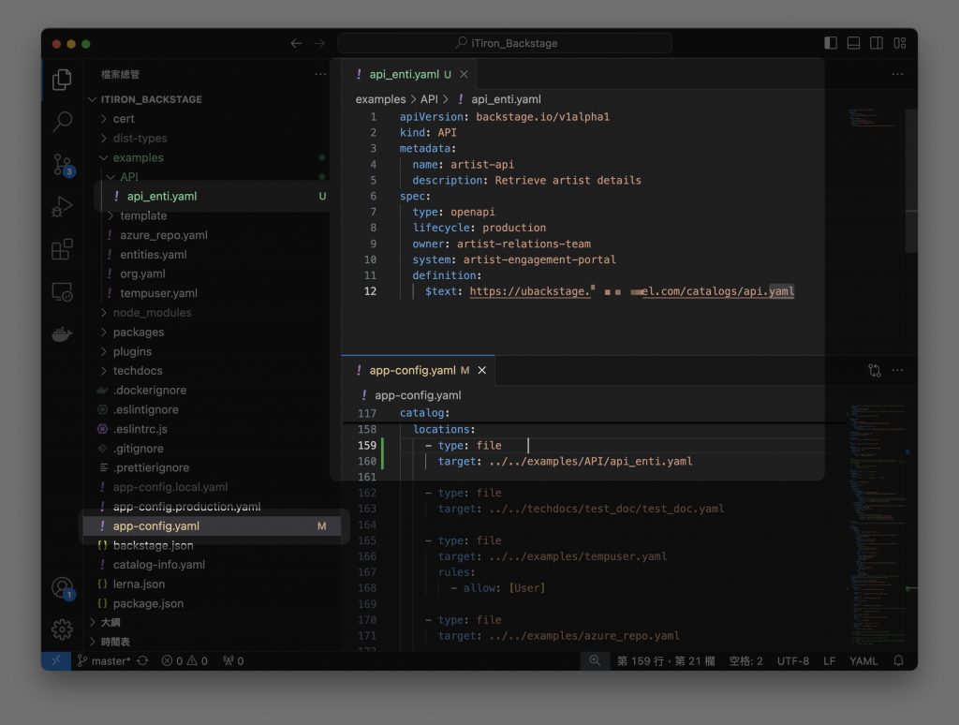The height and width of the screenshot is (725, 959).
Task: Open Explorer panel more actions menu
Action: pos(320,74)
